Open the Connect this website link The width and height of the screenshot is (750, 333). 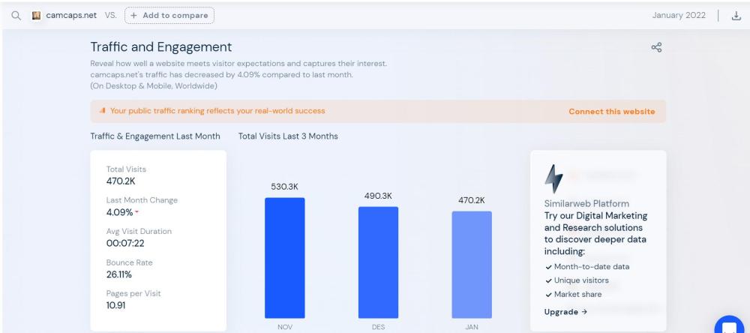(611, 112)
